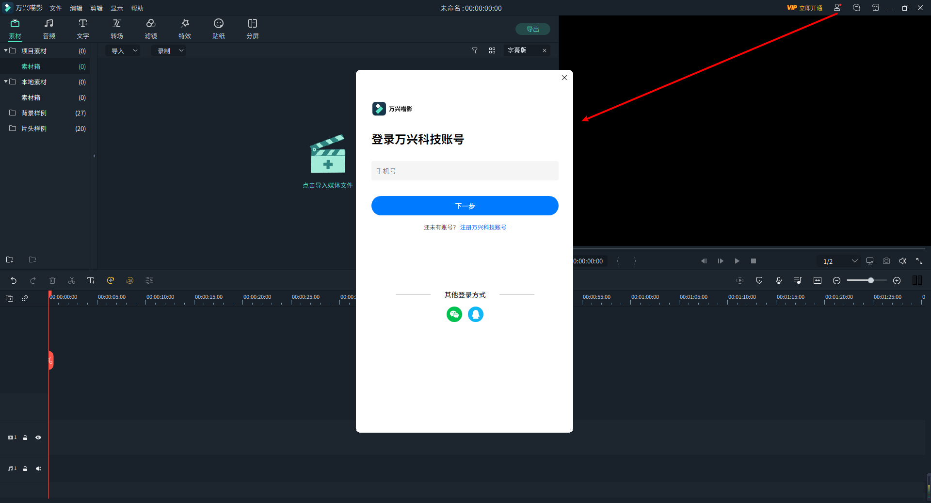This screenshot has height=503, width=931.
Task: Click the first orange circular timeline icon
Action: tap(111, 280)
